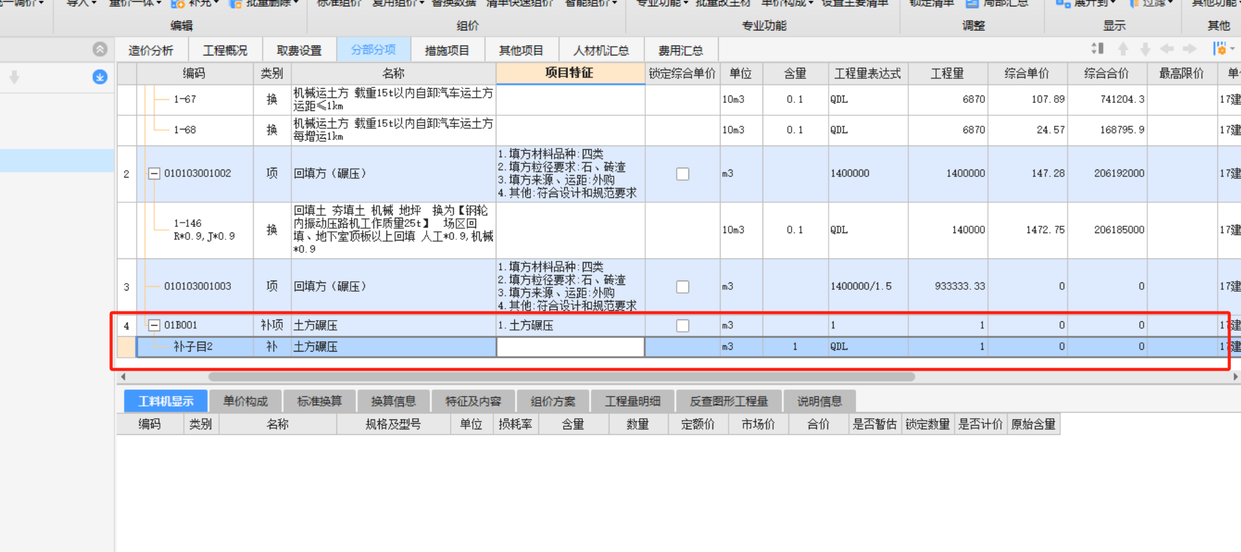The width and height of the screenshot is (1241, 552).
Task: Select row number 2 header cell
Action: (x=127, y=174)
